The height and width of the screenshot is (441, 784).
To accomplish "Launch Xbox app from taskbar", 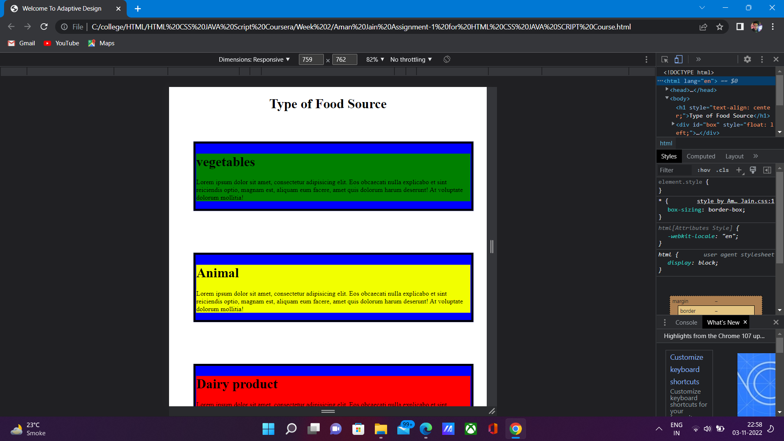I will pos(470,429).
